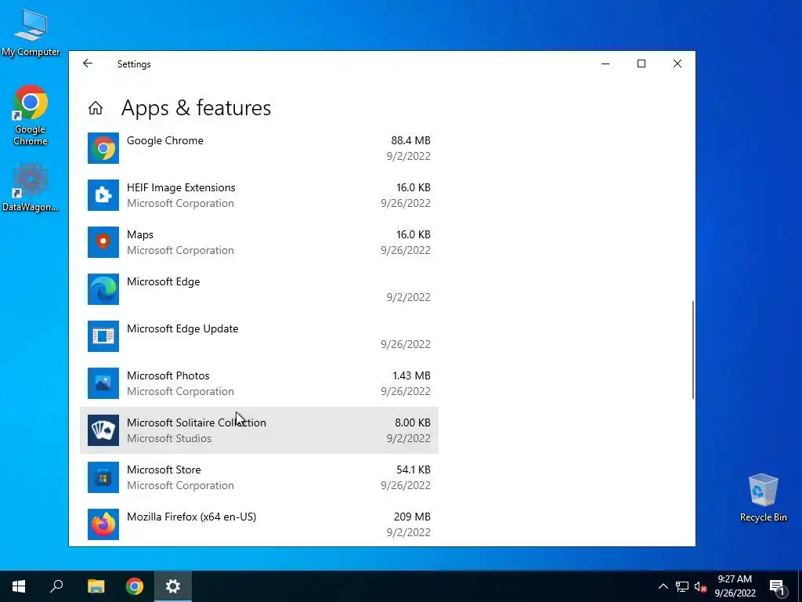The image size is (802, 602).
Task: Select the Google Chrome desktop shortcut
Action: coord(31,116)
